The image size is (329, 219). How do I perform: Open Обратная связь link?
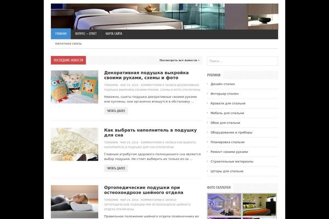(69, 44)
